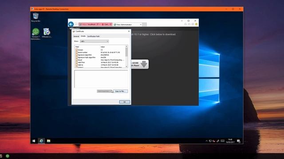Click the field list scrollbar thumb
Image resolution: width=284 pixels, height=159 pixels.
[x=126, y=52]
